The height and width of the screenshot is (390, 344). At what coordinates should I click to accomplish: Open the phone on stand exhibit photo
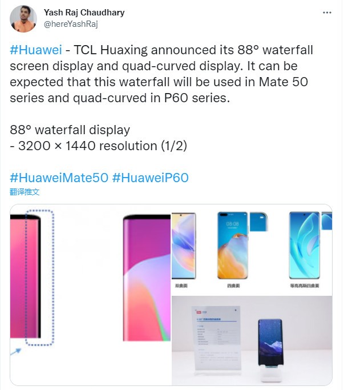[252, 341]
